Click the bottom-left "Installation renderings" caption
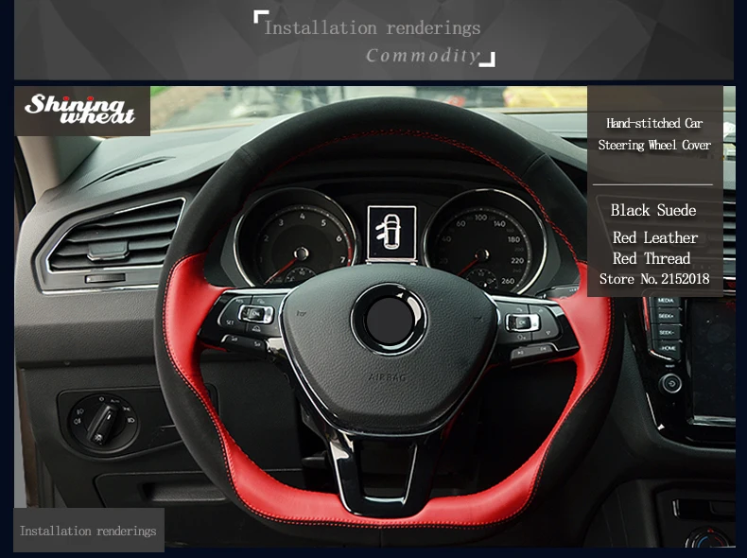Viewport: 747px width, 558px height. click(88, 531)
